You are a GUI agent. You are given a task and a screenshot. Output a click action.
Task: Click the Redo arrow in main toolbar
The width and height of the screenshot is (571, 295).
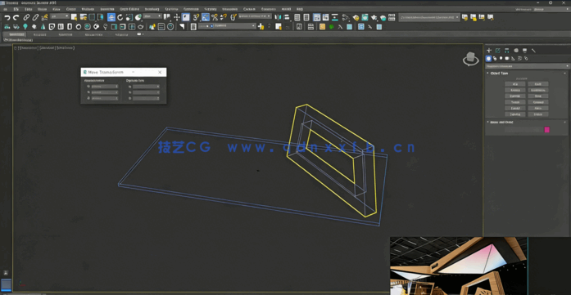16,17
